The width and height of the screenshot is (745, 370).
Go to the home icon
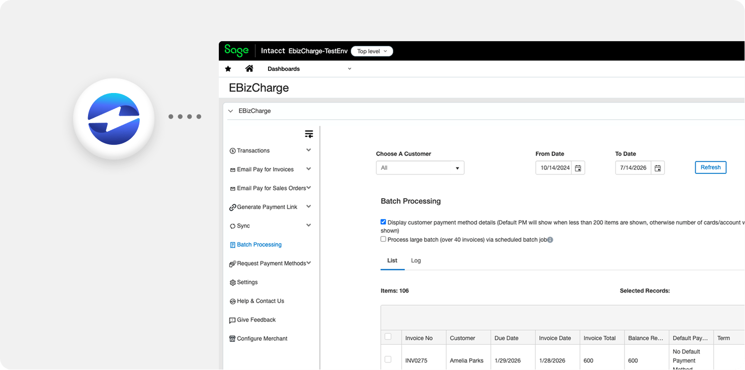[x=249, y=68]
